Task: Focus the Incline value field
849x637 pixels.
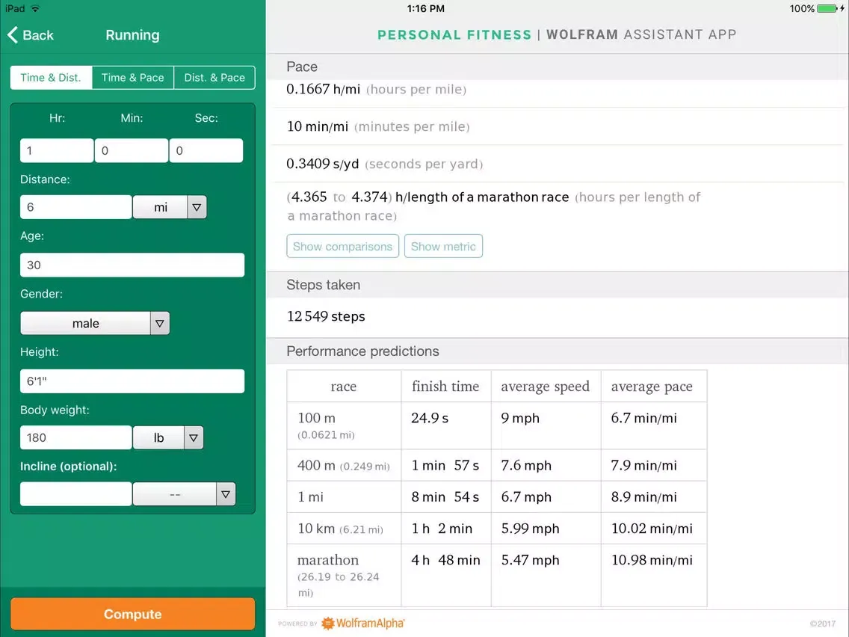Action: (75, 494)
